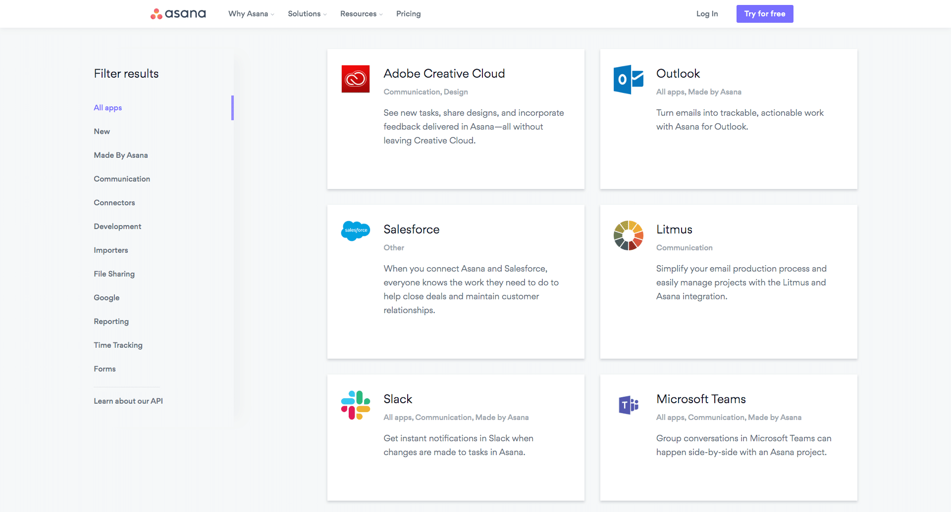
Task: Click the Outlook app icon
Action: [x=628, y=79]
